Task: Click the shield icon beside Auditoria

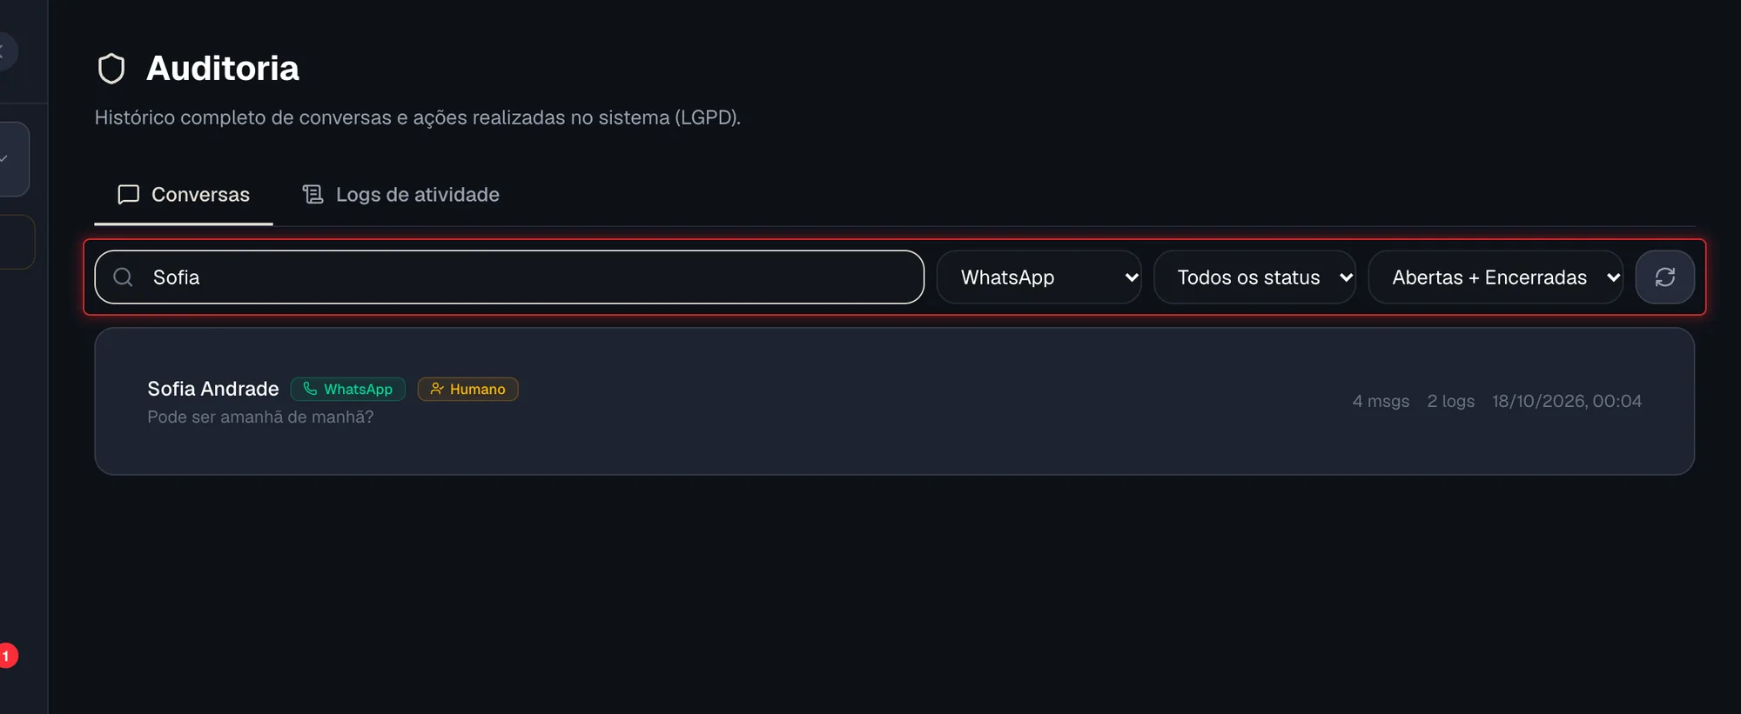Action: (x=111, y=69)
